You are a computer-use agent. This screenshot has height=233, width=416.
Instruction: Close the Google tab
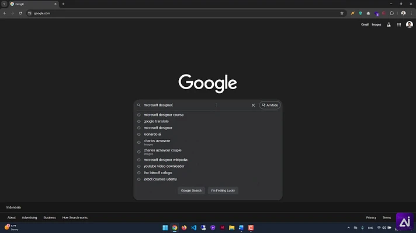click(55, 4)
